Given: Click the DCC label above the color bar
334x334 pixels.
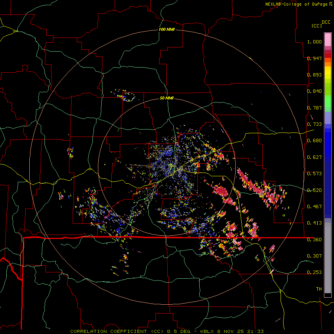Looking at the screenshot, I should (326, 22).
